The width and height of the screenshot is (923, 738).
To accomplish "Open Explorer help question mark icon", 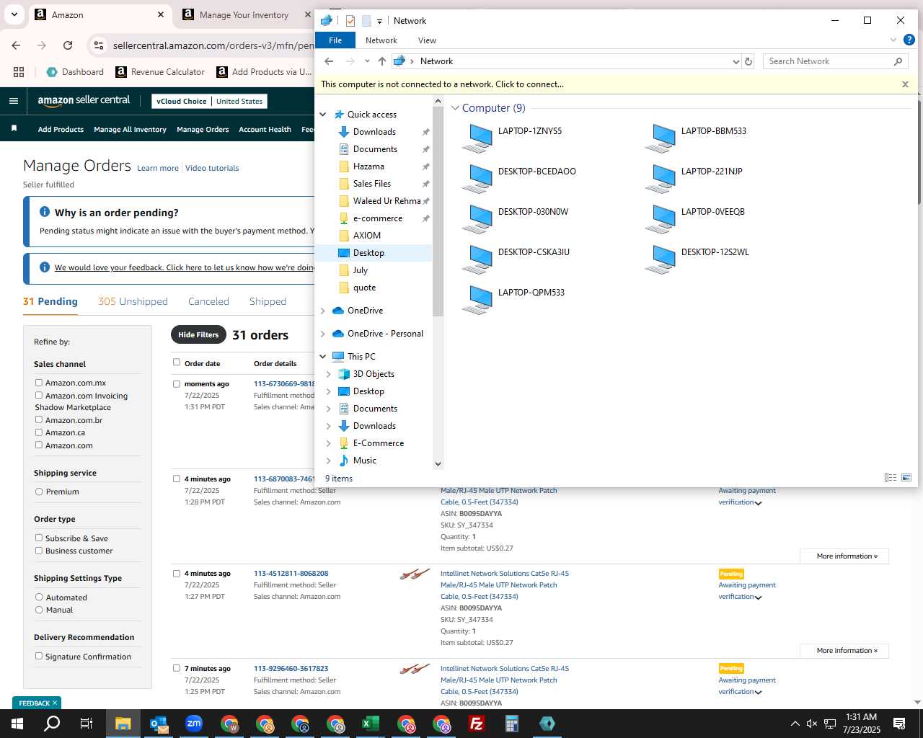I will (x=909, y=40).
